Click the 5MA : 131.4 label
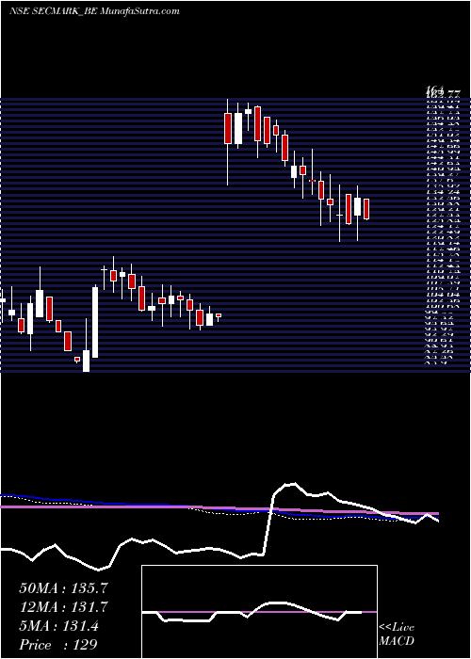 click(58, 626)
